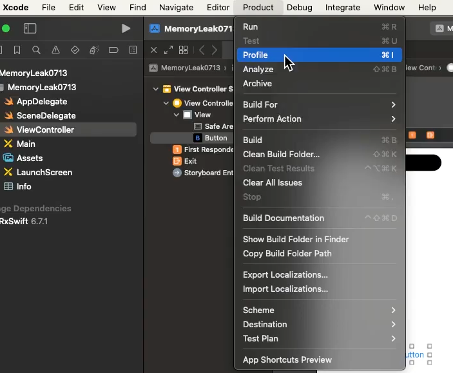Toggle the navigator sidebar icon
Screen dimensions: 453x373
tap(30, 28)
